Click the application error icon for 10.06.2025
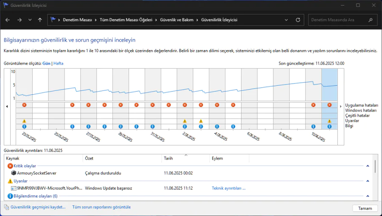Screen dimensions: 382x216 pos(313,105)
